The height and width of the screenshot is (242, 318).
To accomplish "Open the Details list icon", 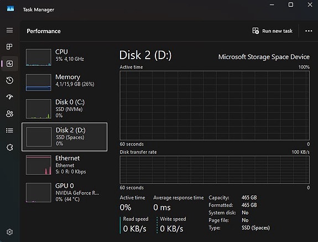I will pyautogui.click(x=9, y=130).
